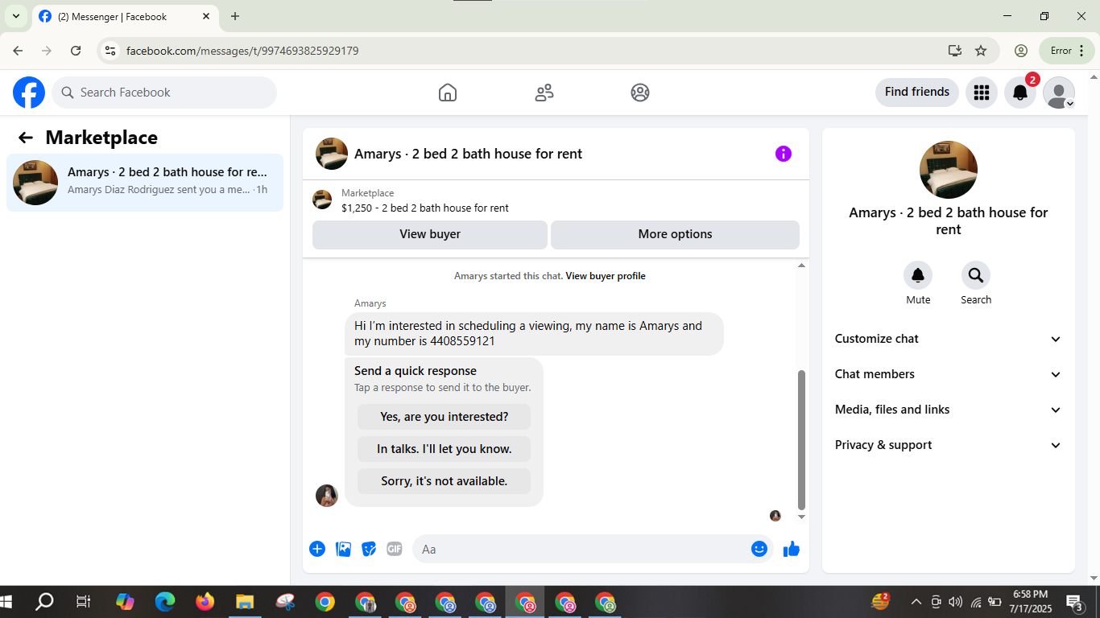
Task: Expand Media, files and links section
Action: [949, 410]
